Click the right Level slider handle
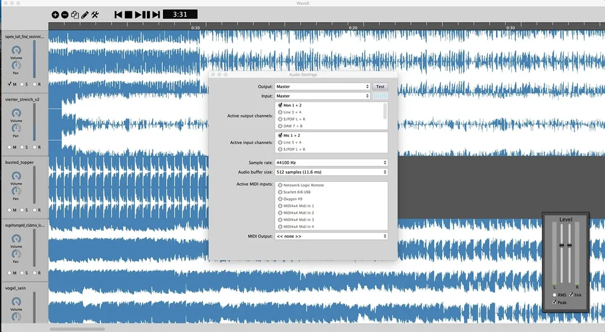Viewport: 605px width, 332px height. pos(570,245)
